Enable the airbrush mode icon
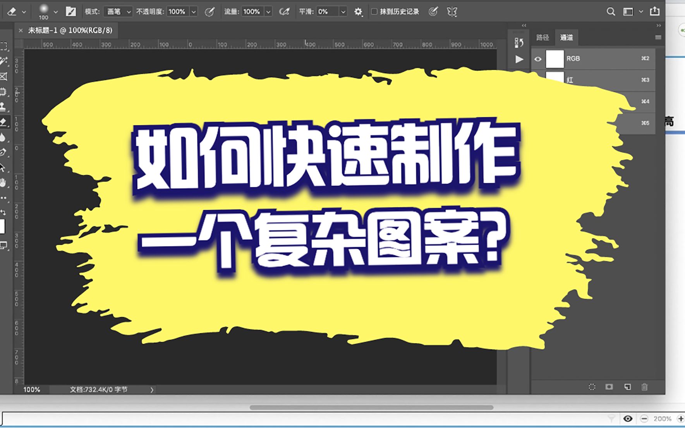 (x=285, y=12)
